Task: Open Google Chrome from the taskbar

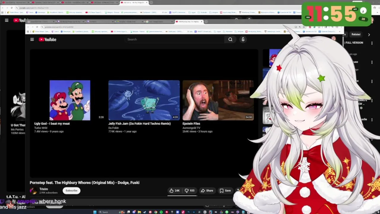Action: 156,212
